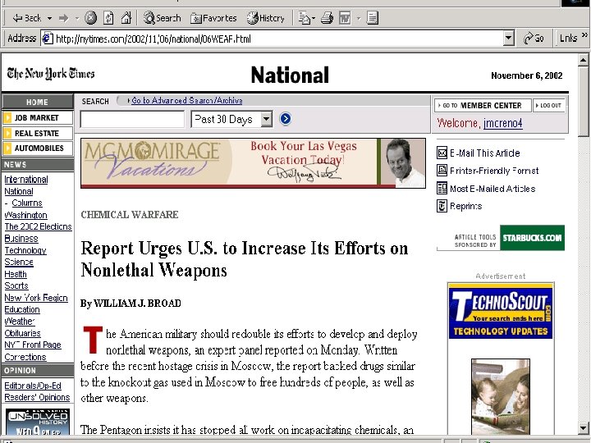This screenshot has height=443, width=591.
Task: Open the Washington news link
Action: [x=26, y=215]
